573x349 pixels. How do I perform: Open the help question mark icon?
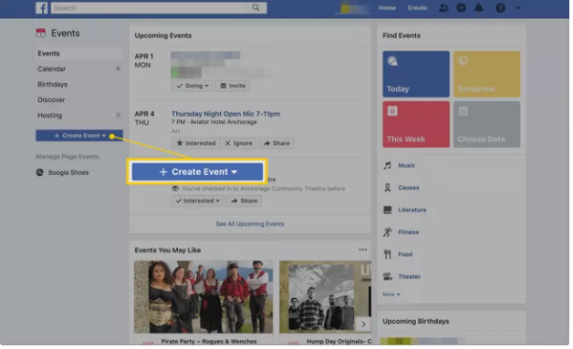coord(500,7)
